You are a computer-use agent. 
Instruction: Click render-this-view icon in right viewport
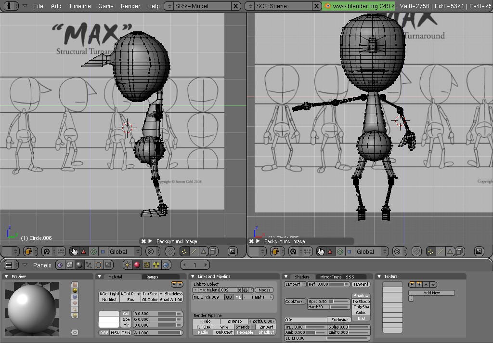479,251
